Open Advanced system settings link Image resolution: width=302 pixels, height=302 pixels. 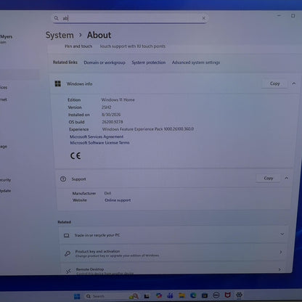click(x=196, y=62)
